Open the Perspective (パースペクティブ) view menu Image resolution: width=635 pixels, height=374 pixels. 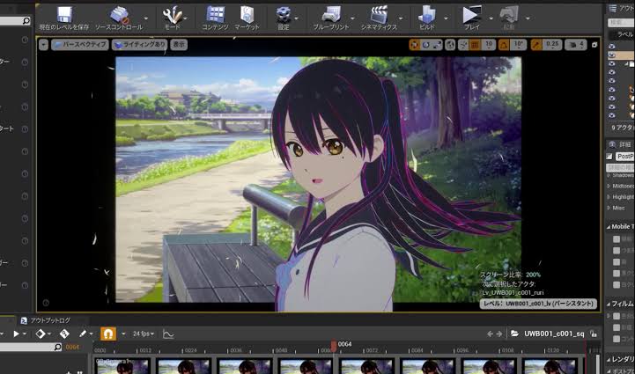80,45
